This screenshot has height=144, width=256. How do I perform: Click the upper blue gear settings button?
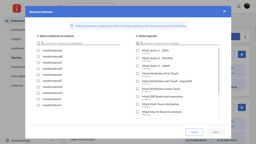pos(241,55)
